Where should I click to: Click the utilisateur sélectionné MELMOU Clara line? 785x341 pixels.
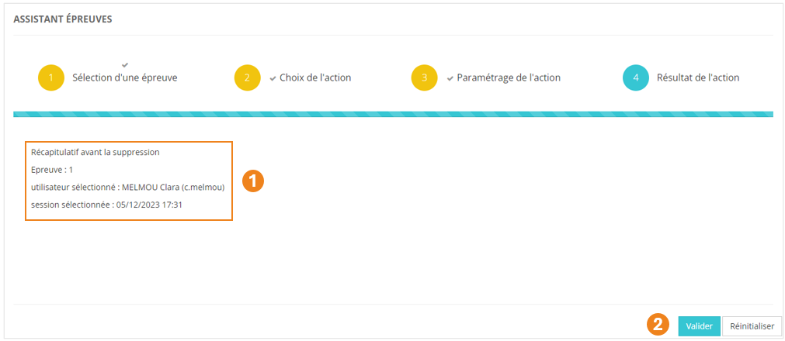(127, 188)
